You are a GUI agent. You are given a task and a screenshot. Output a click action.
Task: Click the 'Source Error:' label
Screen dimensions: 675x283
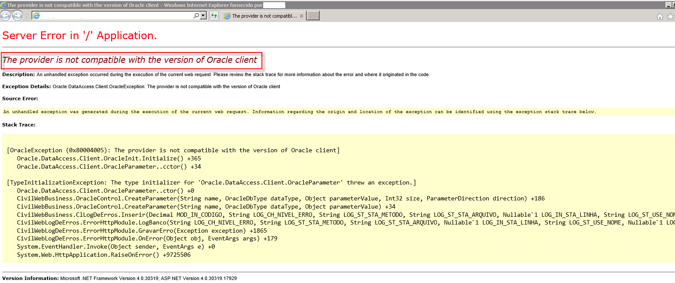click(20, 98)
